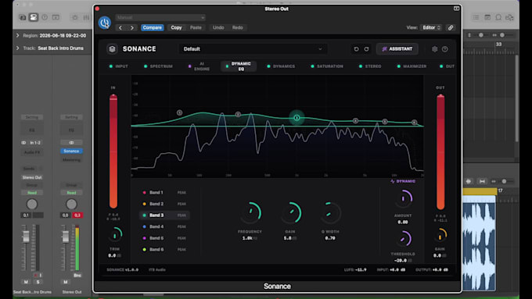The height and width of the screenshot is (299, 532).
Task: Select EQ node 1 on the curve
Action: [x=179, y=112]
